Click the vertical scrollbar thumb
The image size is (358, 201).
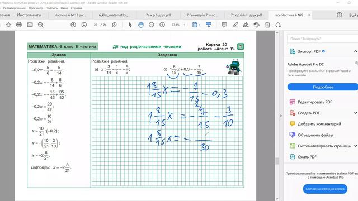[277, 161]
